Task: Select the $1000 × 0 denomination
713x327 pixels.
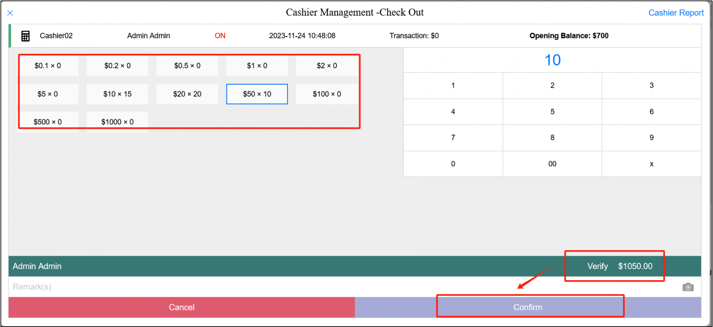Action: click(117, 122)
